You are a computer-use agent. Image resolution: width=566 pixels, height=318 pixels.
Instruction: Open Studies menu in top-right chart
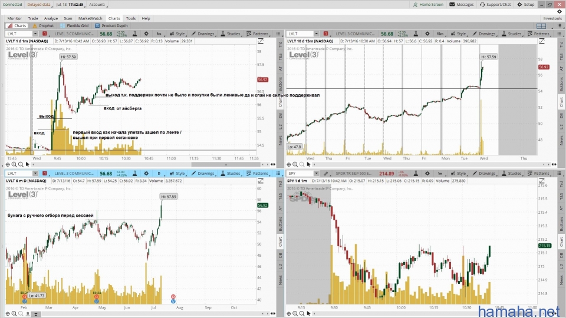click(512, 34)
